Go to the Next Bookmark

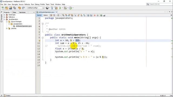[81, 15]
